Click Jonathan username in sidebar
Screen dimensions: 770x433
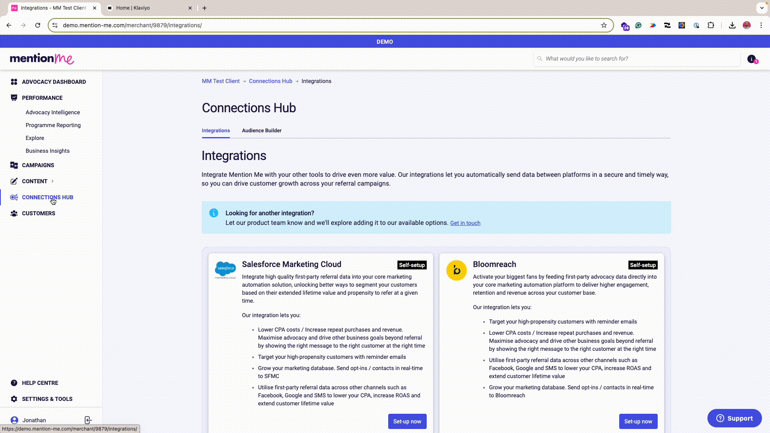[x=34, y=420]
